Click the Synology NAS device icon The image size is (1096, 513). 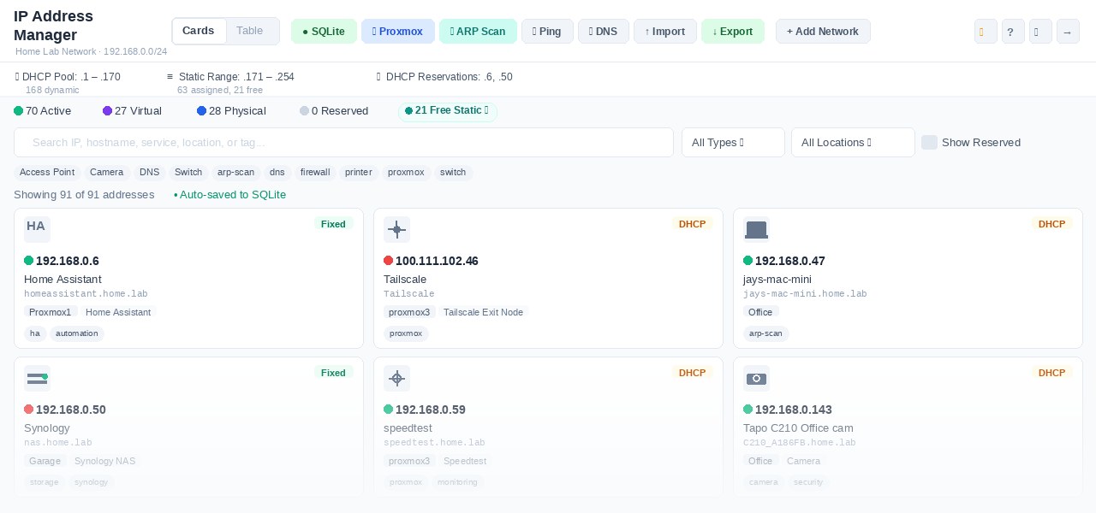pyautogui.click(x=37, y=378)
